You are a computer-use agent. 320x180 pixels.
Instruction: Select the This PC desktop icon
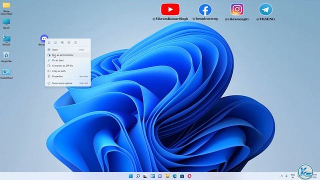[6, 22]
